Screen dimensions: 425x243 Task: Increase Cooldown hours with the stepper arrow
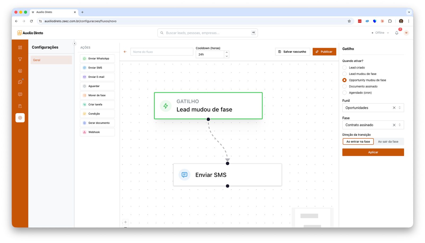(226, 53)
